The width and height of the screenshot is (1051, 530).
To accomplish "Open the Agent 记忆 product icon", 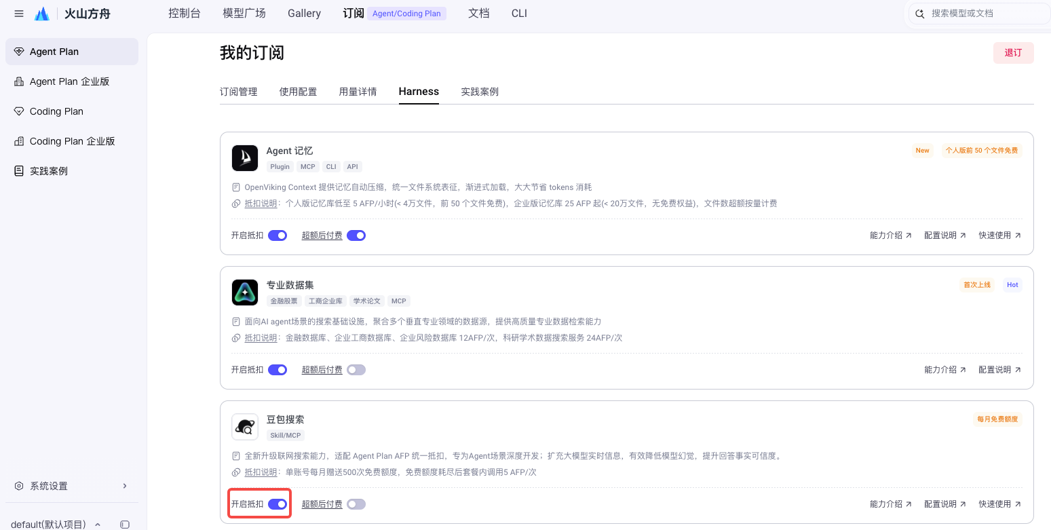I will pyautogui.click(x=245, y=158).
